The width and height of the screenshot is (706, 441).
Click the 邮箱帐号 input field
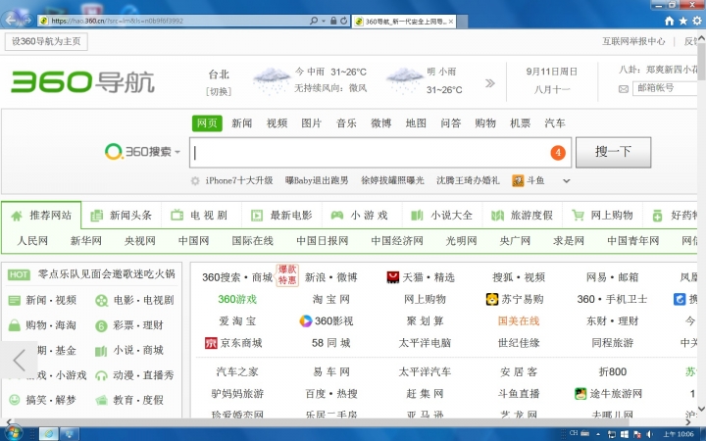tap(666, 88)
